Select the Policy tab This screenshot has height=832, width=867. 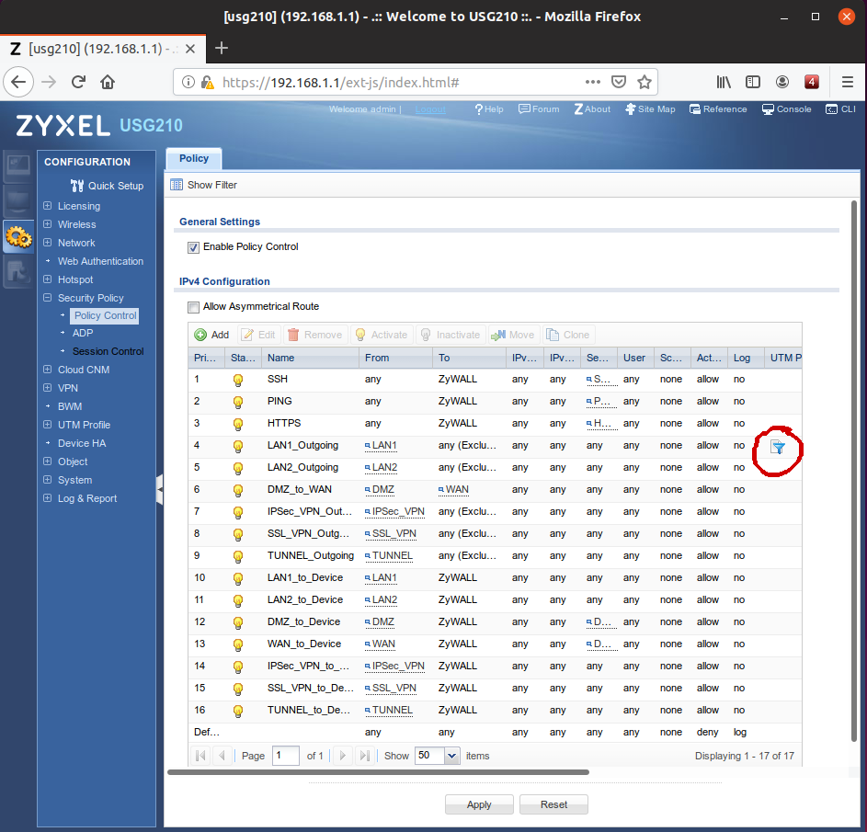(x=193, y=159)
